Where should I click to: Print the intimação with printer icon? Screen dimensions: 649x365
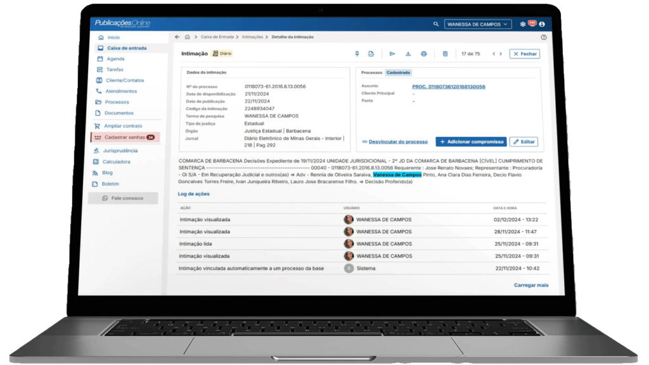coord(423,54)
